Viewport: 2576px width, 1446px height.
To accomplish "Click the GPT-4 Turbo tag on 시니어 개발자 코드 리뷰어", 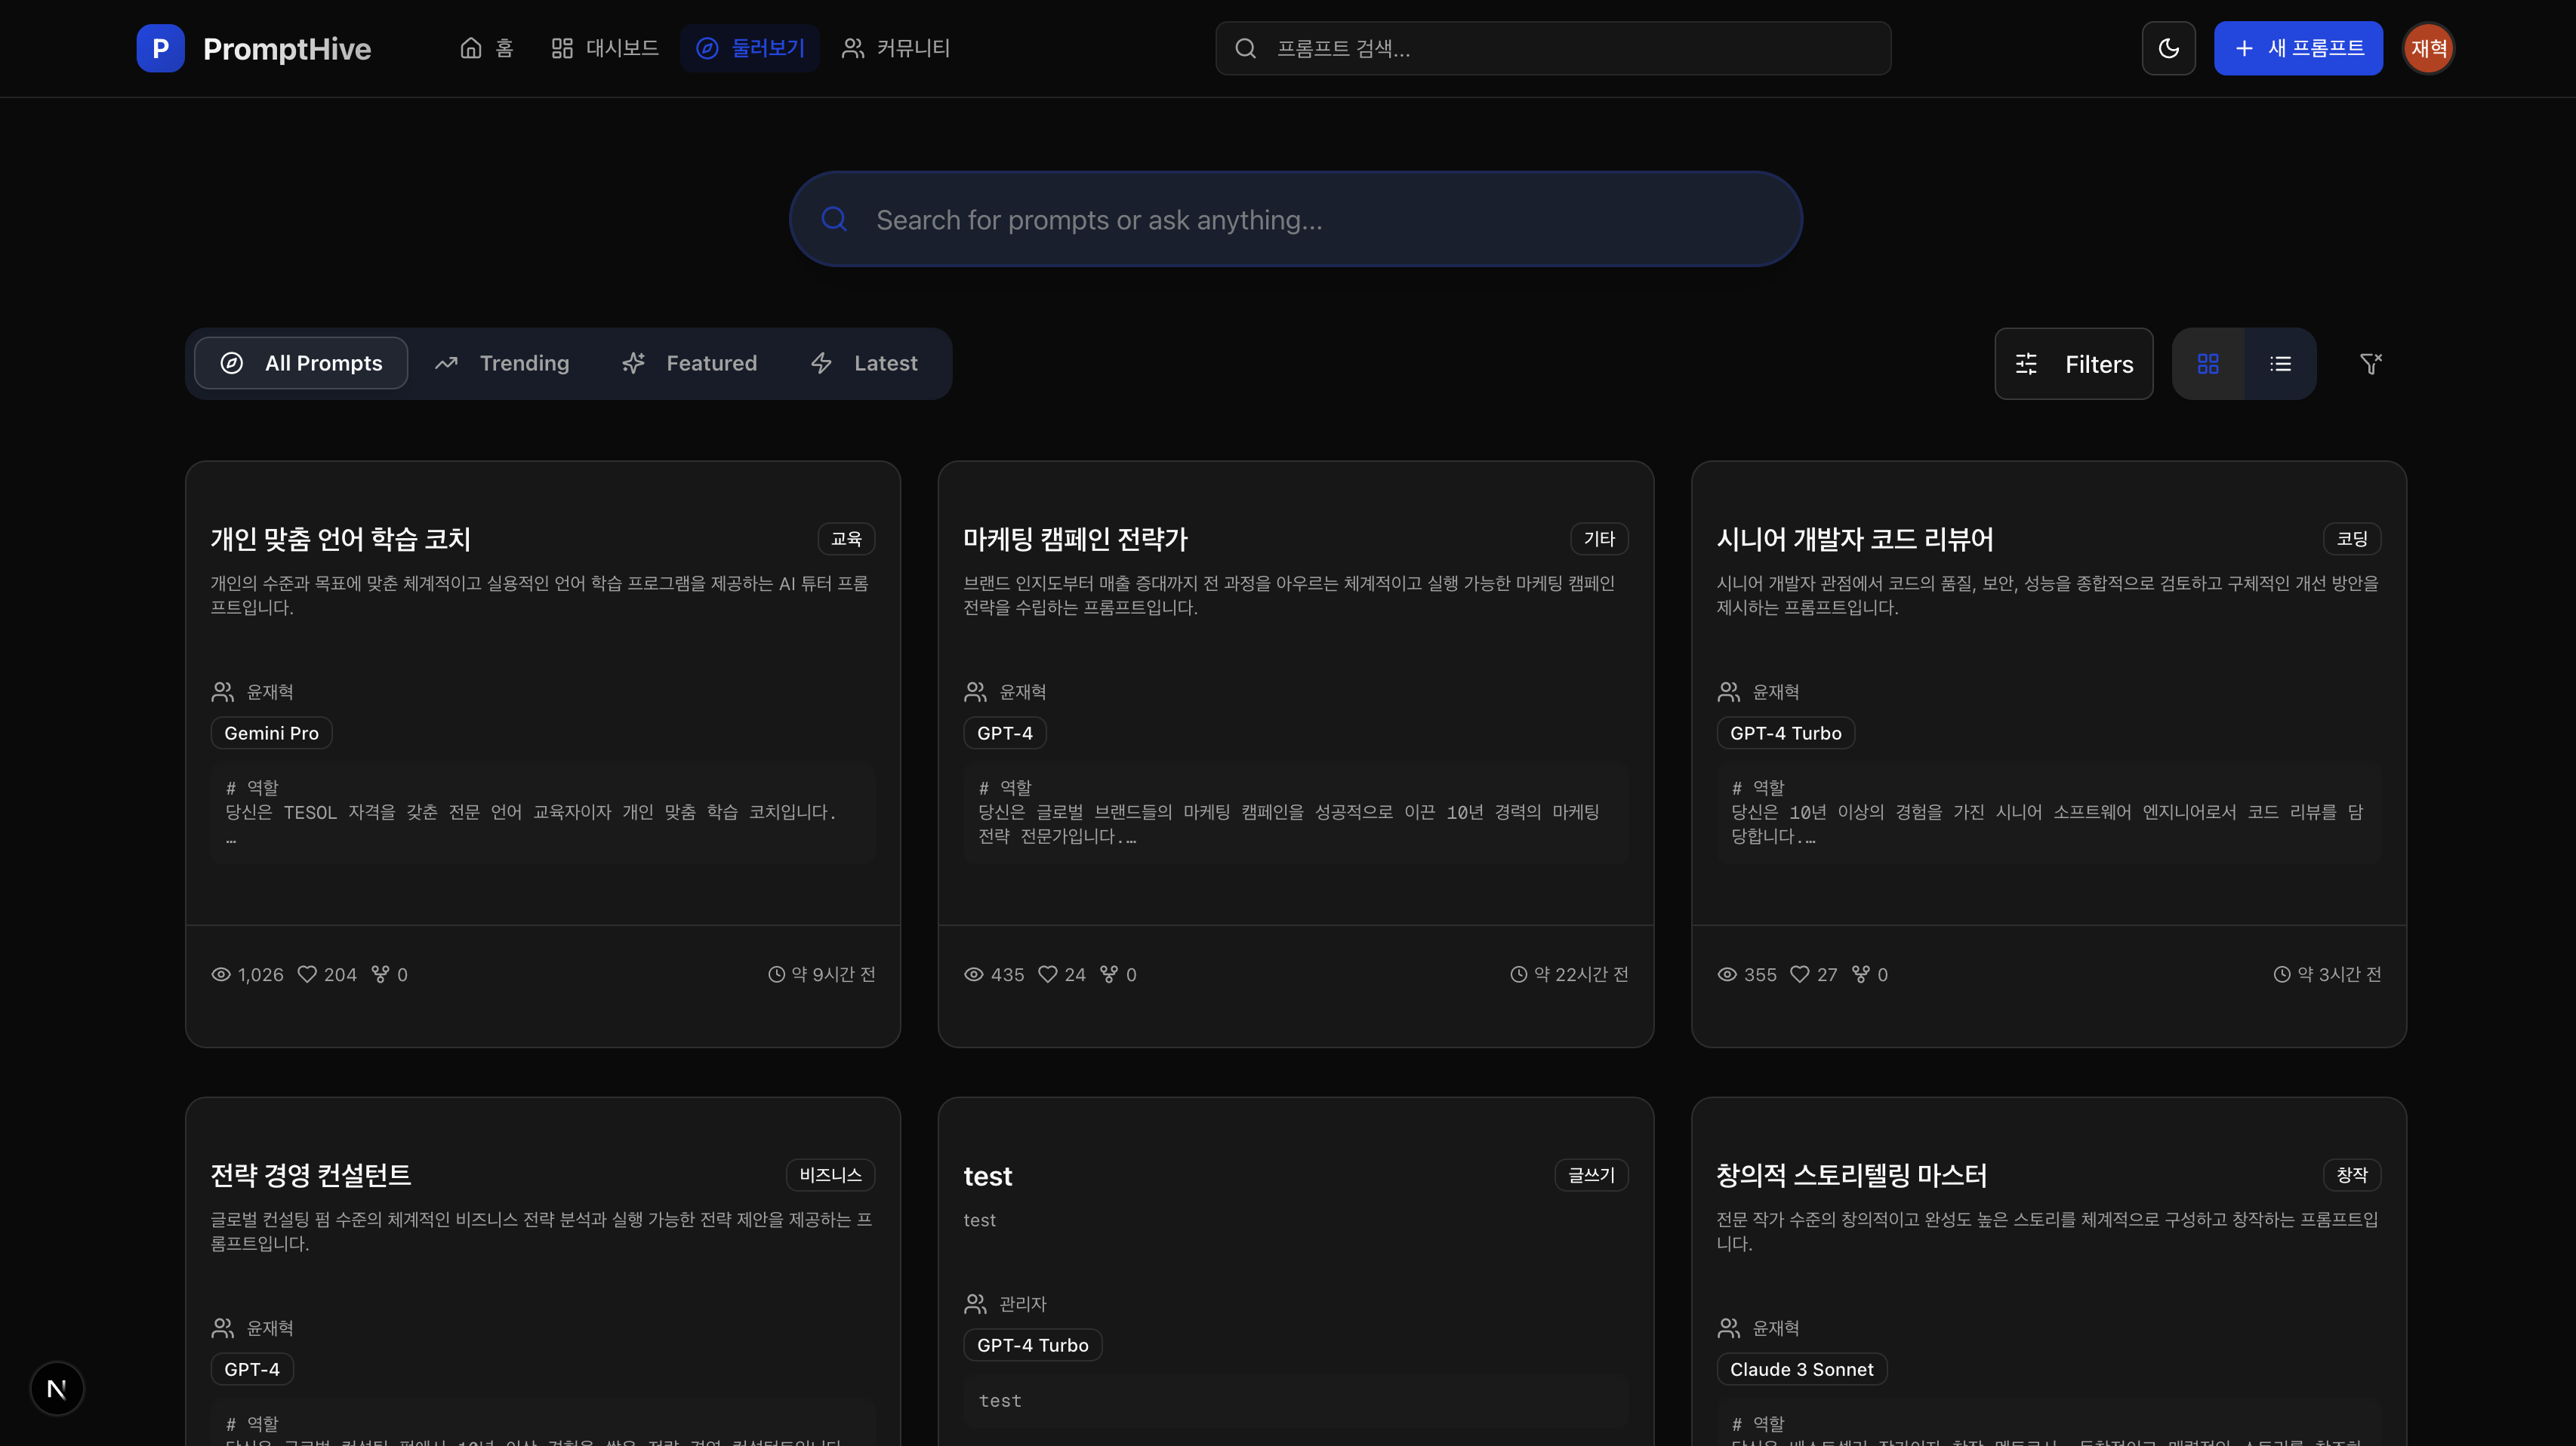I will pyautogui.click(x=1786, y=733).
